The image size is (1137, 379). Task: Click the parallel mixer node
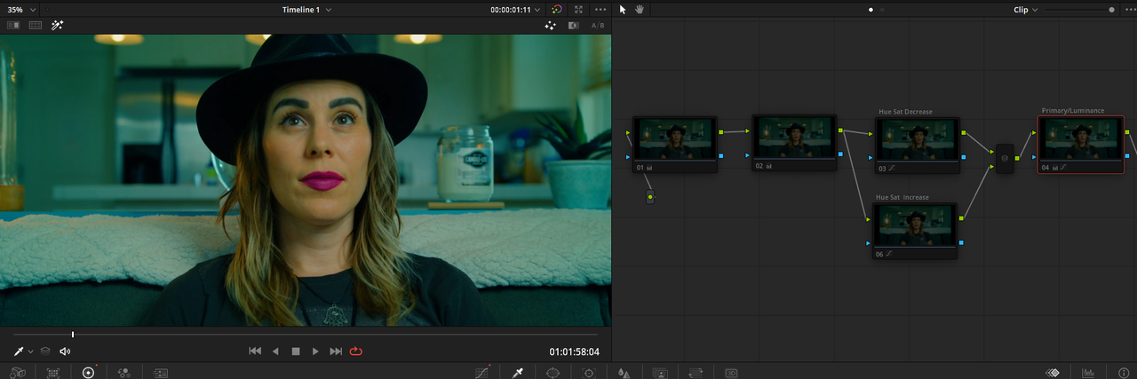[1005, 159]
